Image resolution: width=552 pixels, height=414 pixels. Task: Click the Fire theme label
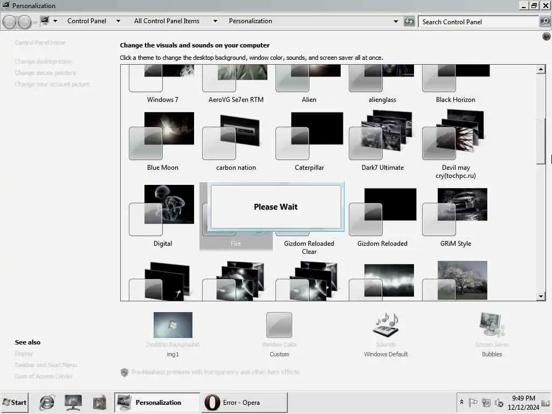coord(236,244)
